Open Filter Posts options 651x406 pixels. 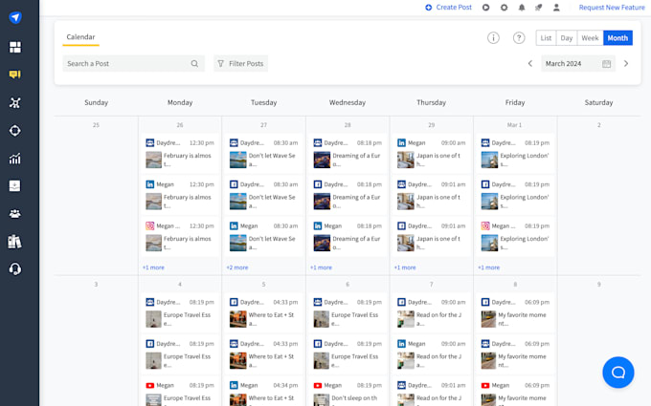(241, 64)
